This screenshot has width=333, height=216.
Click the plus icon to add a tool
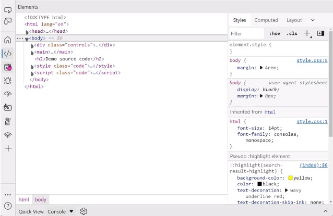point(8,148)
